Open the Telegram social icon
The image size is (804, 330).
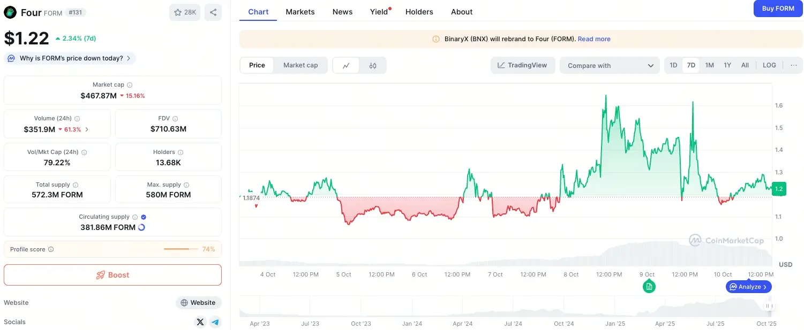[x=215, y=322]
